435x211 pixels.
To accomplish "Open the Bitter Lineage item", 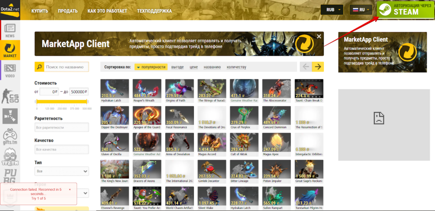I will pyautogui.click(x=244, y=172).
